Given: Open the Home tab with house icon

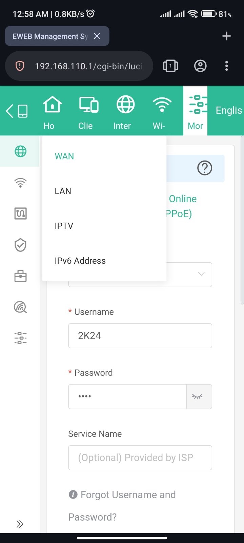Looking at the screenshot, I should coord(52,111).
